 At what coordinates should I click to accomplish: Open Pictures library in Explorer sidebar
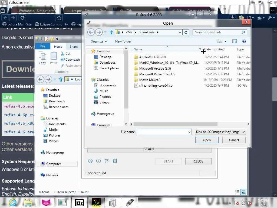click(54, 135)
